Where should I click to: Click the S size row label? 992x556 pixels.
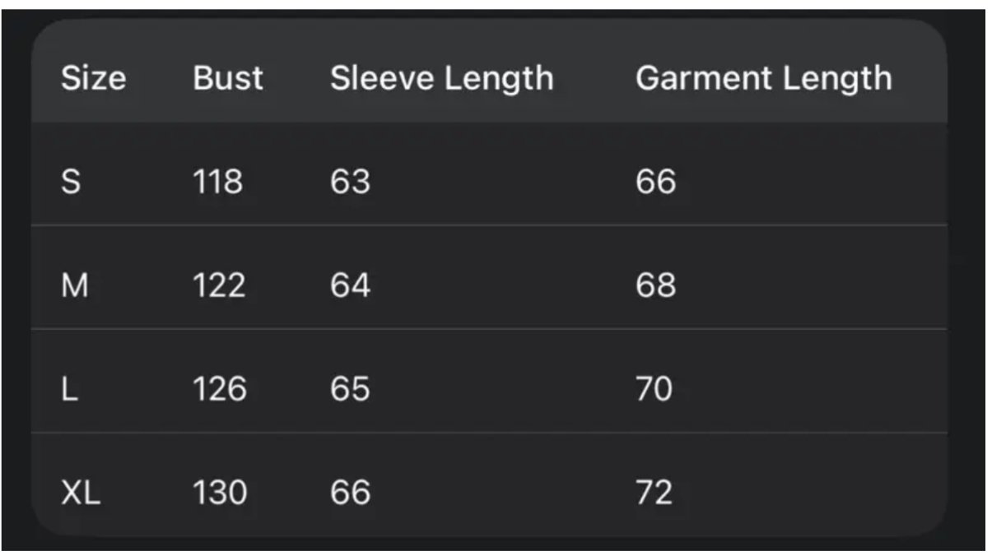point(72,182)
